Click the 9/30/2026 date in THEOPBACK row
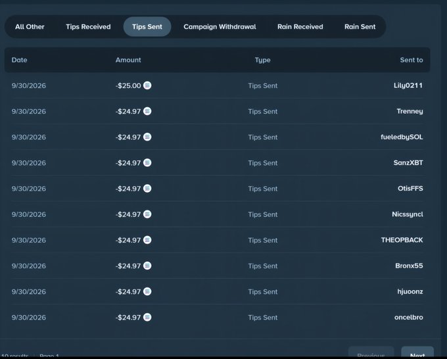The width and height of the screenshot is (447, 359). [29, 240]
